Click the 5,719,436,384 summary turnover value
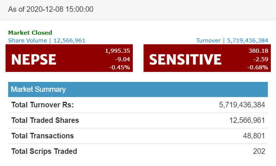The height and width of the screenshot is (166, 276). point(242,105)
